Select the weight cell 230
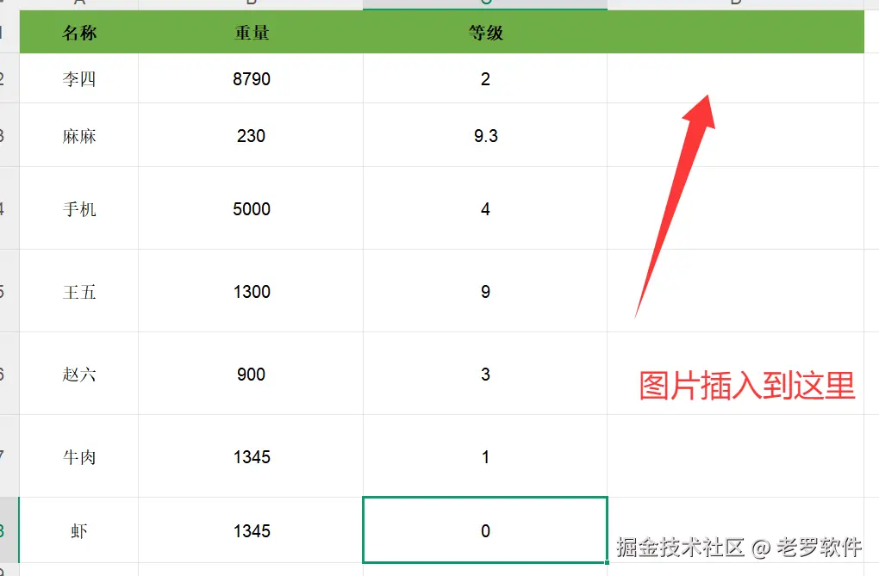 (x=251, y=135)
